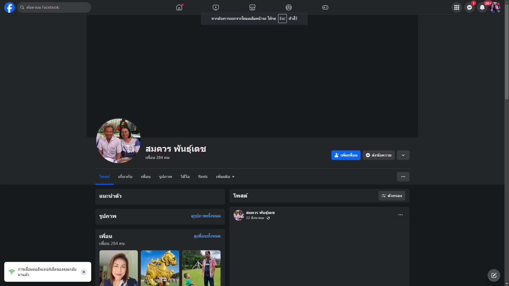Open the notifications bell icon
The width and height of the screenshot is (509, 286).
482,7
